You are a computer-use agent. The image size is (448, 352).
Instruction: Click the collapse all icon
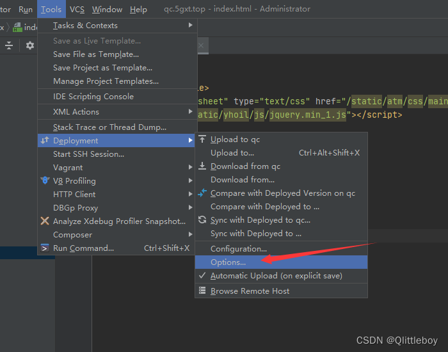click(9, 45)
